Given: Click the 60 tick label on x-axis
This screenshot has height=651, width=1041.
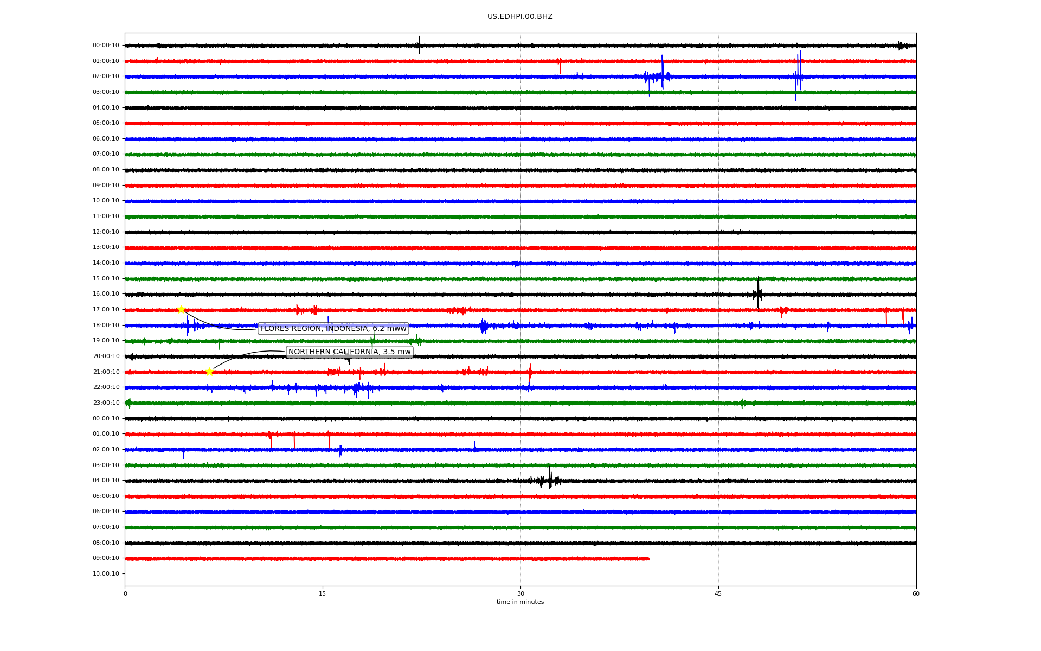Looking at the screenshot, I should (x=916, y=593).
